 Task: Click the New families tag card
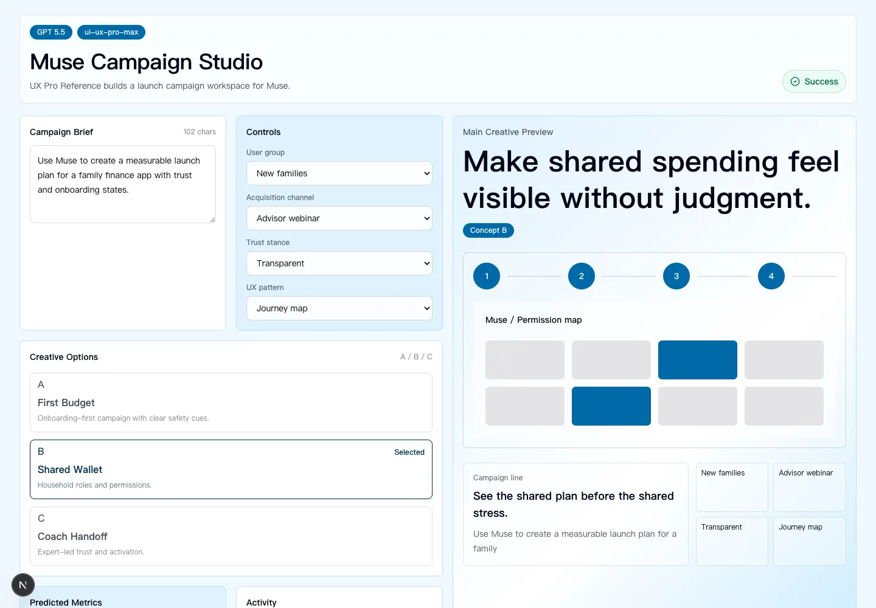click(732, 487)
